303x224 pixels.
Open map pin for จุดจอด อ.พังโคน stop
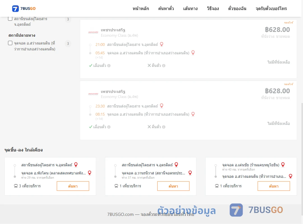[89, 173]
